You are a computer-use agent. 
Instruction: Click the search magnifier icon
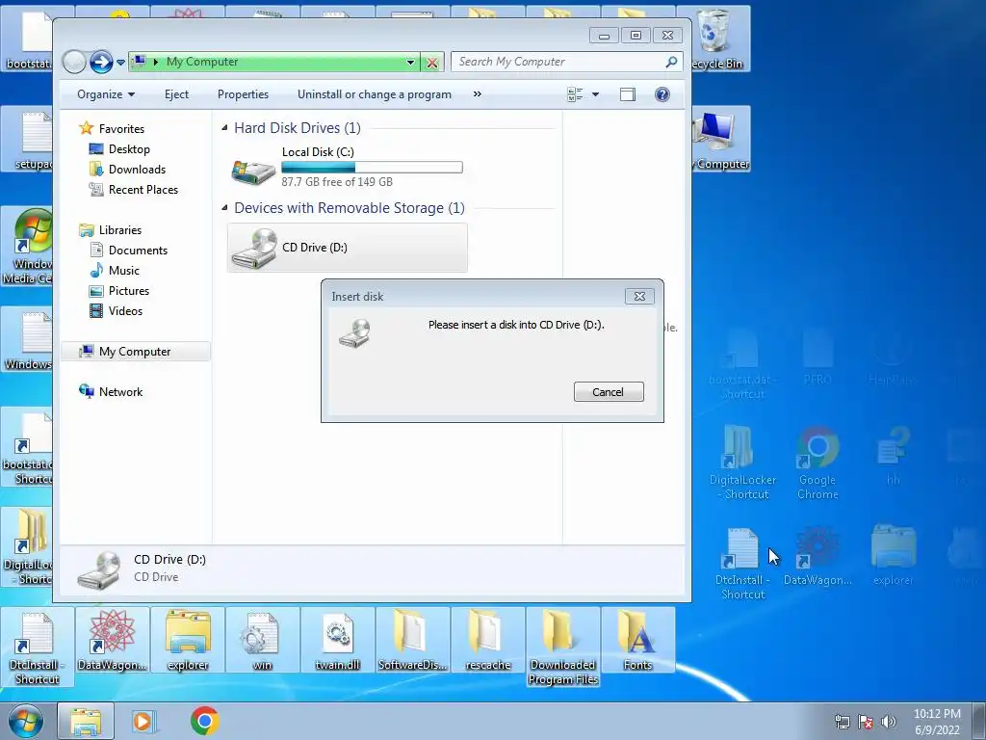pos(671,62)
